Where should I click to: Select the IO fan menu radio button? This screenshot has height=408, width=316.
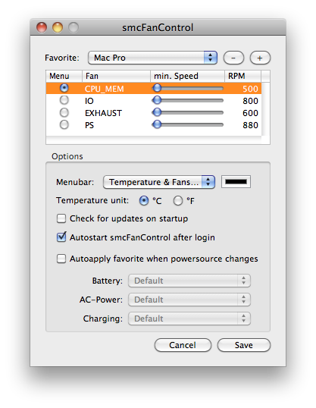[64, 100]
